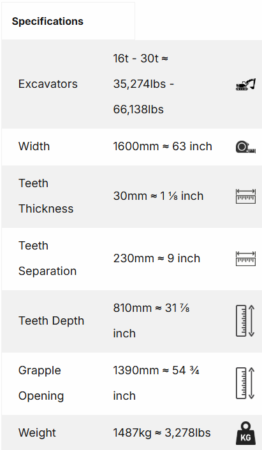Select the 810mm teeth depth value
Image resolution: width=262 pixels, height=450 pixels.
[151, 321]
